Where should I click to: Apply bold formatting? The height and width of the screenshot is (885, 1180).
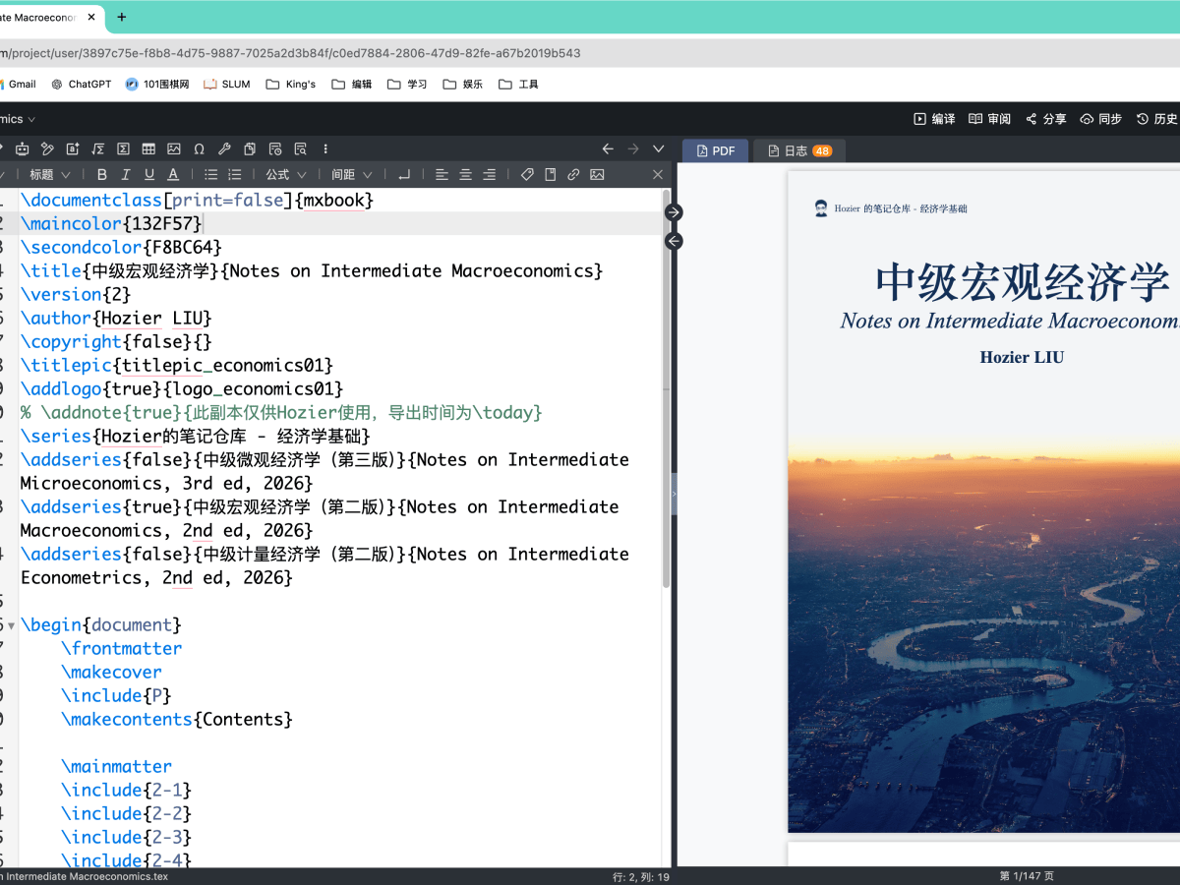(x=101, y=175)
